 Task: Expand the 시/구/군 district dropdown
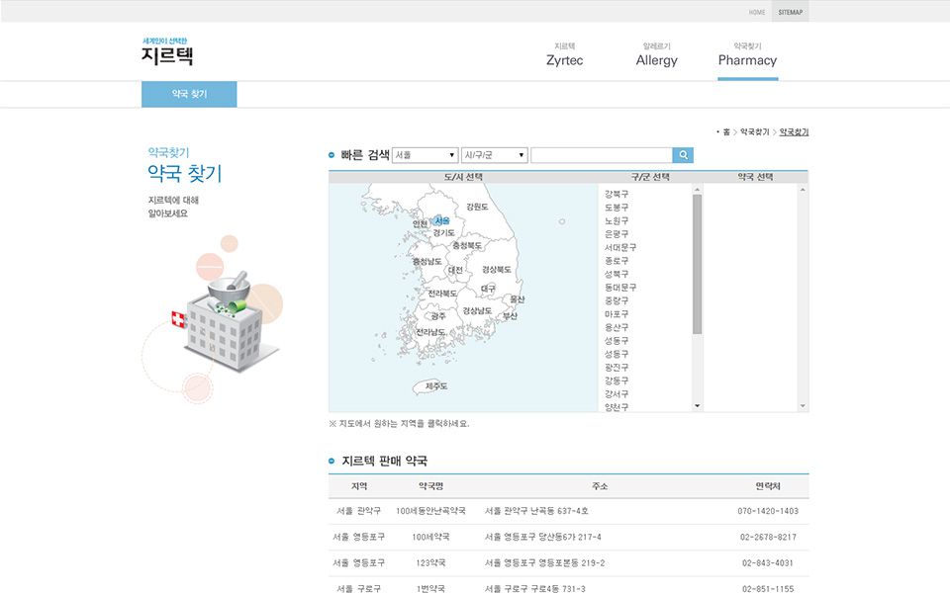(x=494, y=155)
